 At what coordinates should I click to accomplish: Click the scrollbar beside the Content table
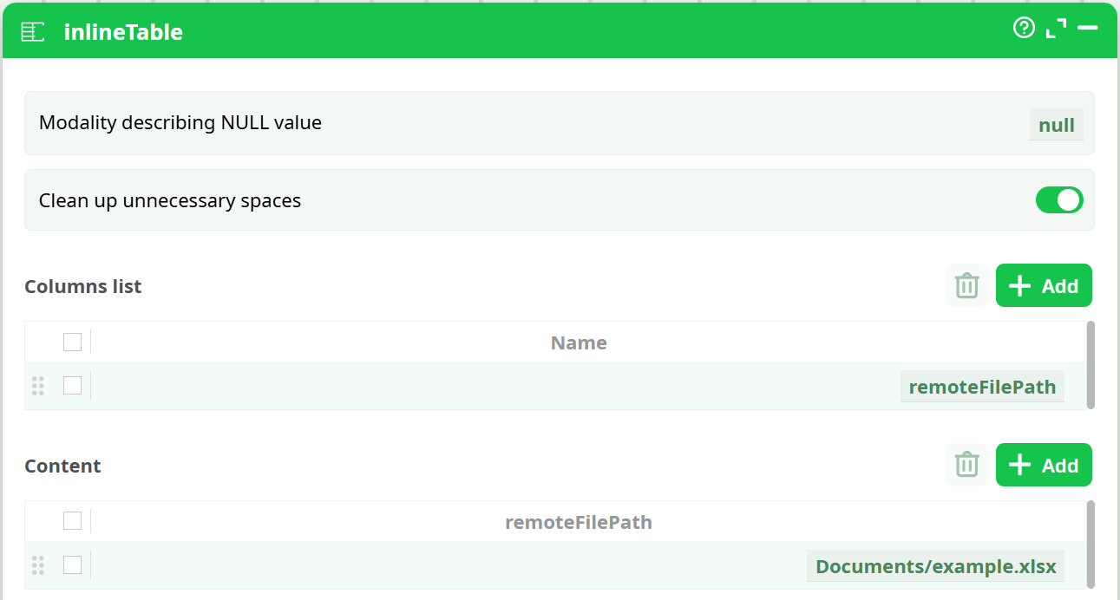[x=1091, y=544]
